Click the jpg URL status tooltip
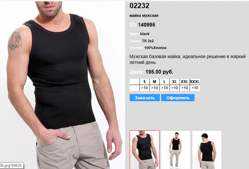 pyautogui.click(x=11, y=165)
